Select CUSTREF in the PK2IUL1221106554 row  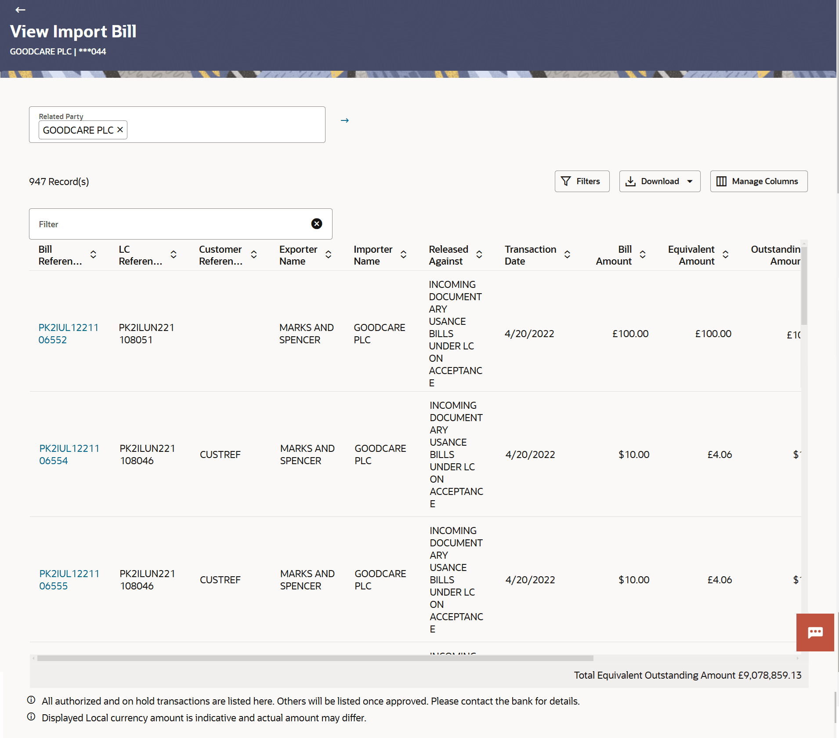click(220, 454)
